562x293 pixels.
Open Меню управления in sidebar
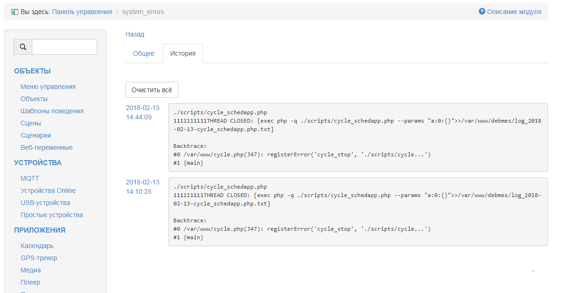click(48, 87)
